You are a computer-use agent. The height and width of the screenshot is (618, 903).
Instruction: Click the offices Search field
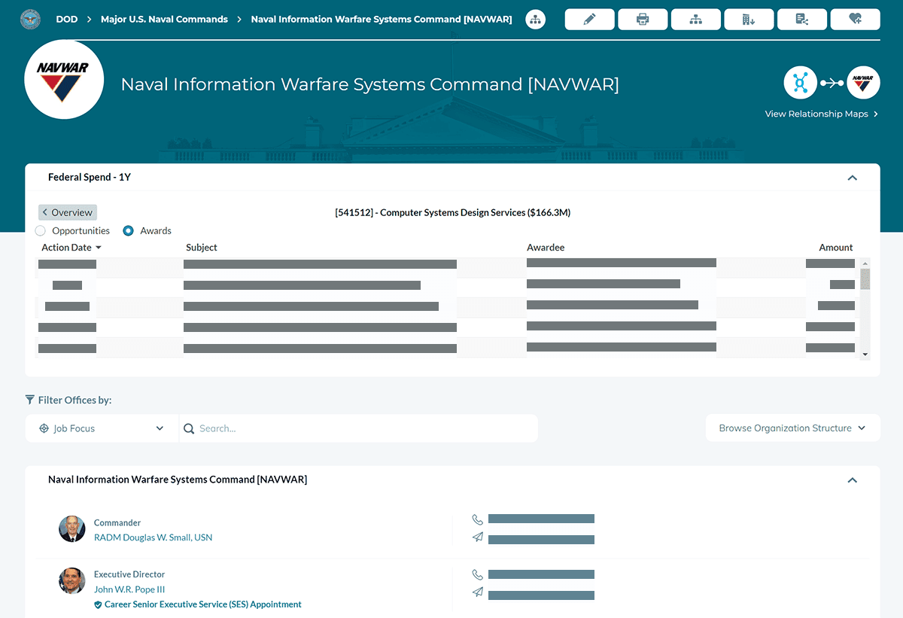coord(359,428)
